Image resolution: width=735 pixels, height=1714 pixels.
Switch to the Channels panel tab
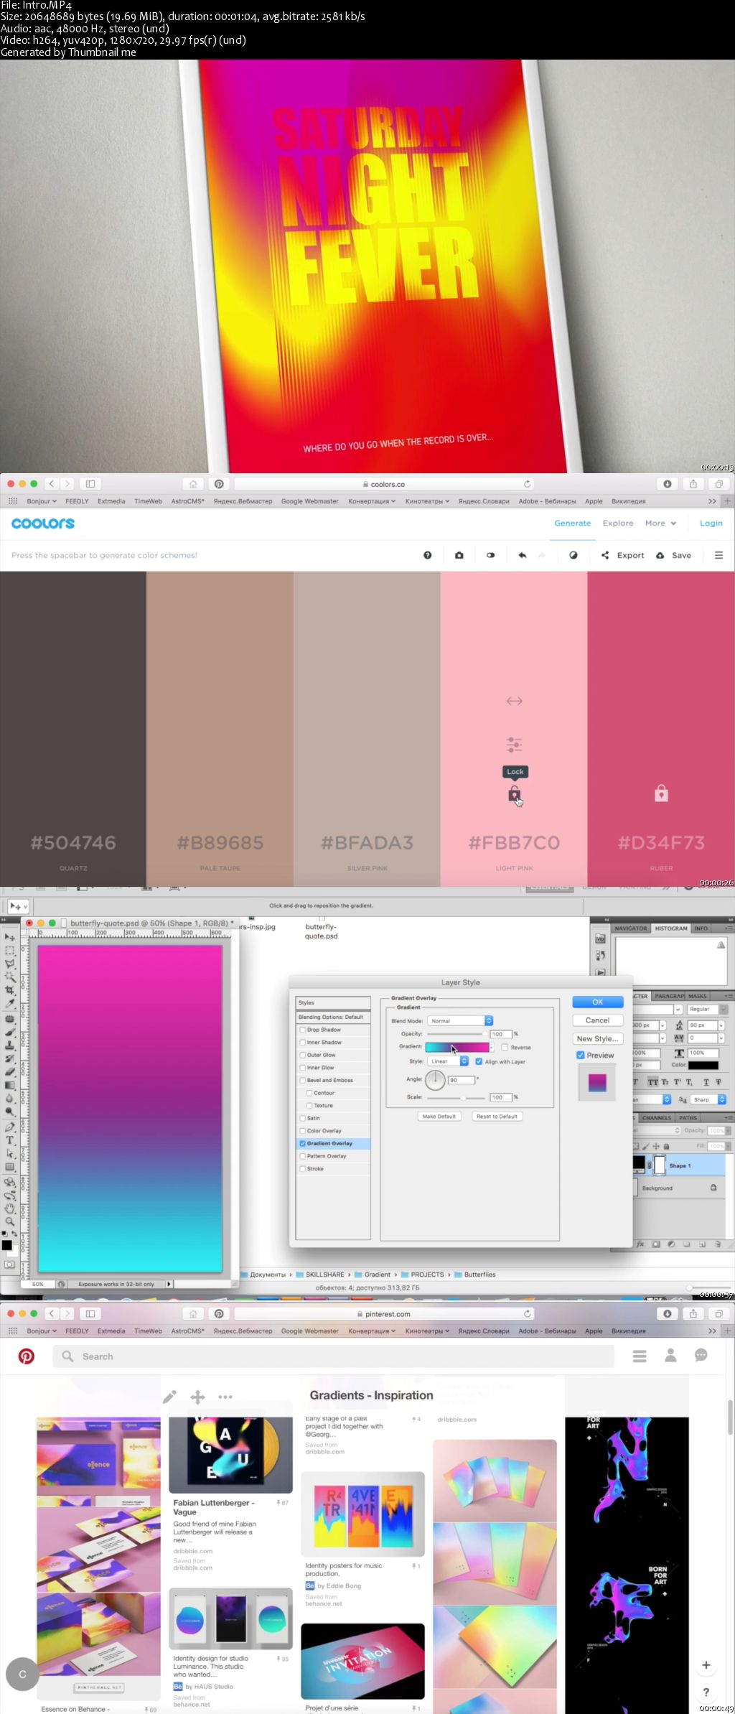pyautogui.click(x=657, y=1118)
